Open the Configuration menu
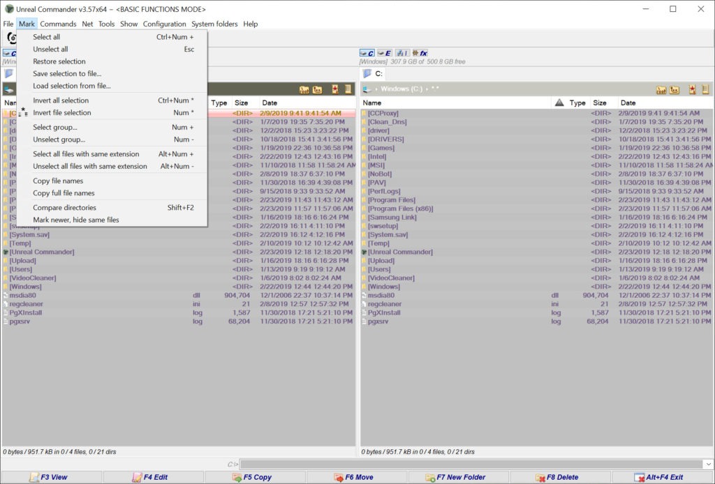 coord(165,24)
